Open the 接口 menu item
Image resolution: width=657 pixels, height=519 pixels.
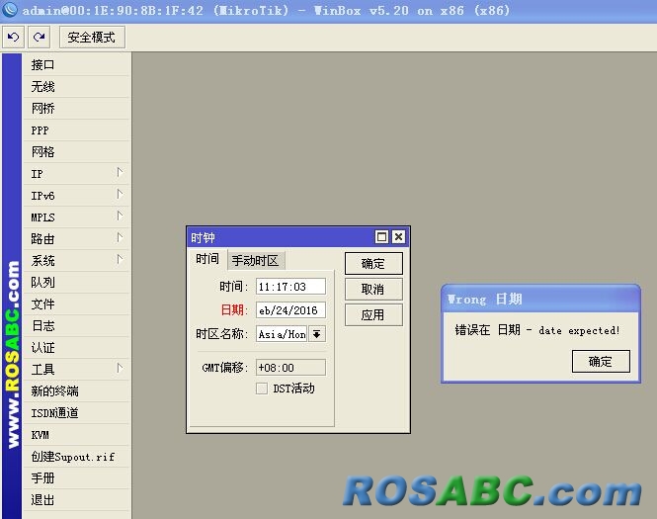77,65
